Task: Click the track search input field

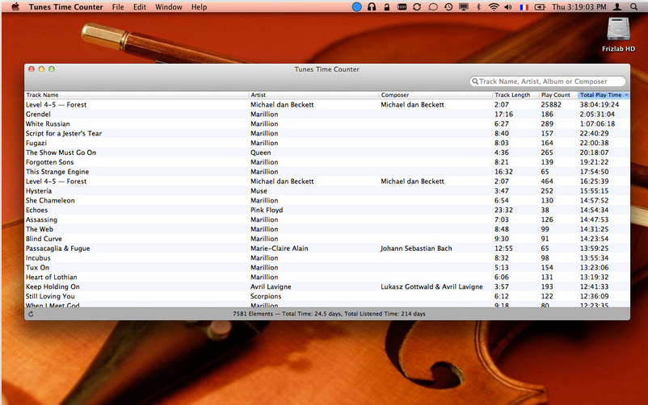Action: (x=548, y=81)
